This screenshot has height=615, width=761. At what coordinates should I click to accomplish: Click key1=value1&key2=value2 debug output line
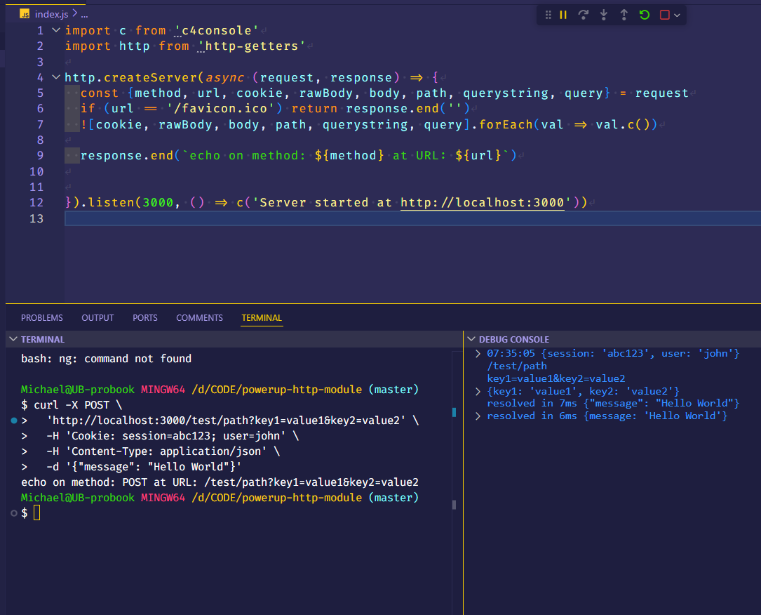(x=556, y=378)
